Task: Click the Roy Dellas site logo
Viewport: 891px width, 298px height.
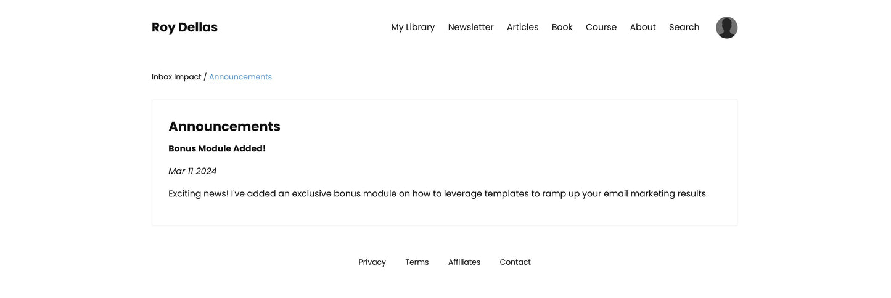Action: click(184, 27)
